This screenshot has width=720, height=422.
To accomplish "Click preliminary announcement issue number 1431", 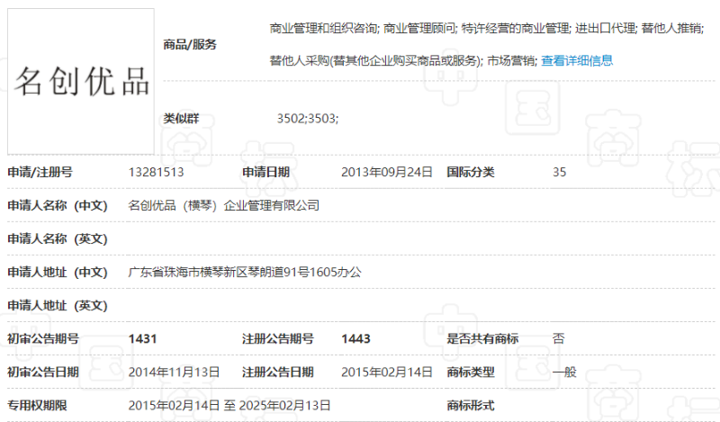I will coord(143,338).
